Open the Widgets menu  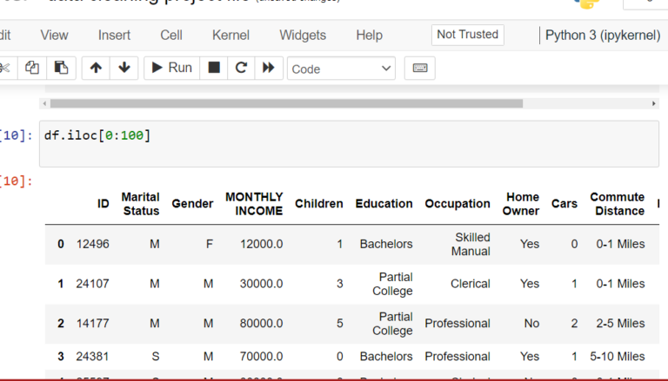tap(303, 36)
